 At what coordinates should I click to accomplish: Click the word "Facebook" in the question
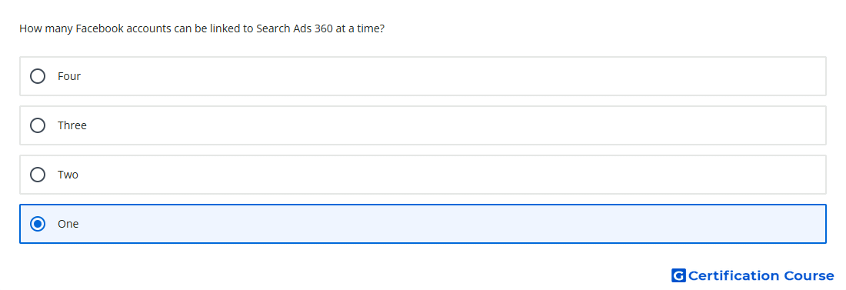100,28
